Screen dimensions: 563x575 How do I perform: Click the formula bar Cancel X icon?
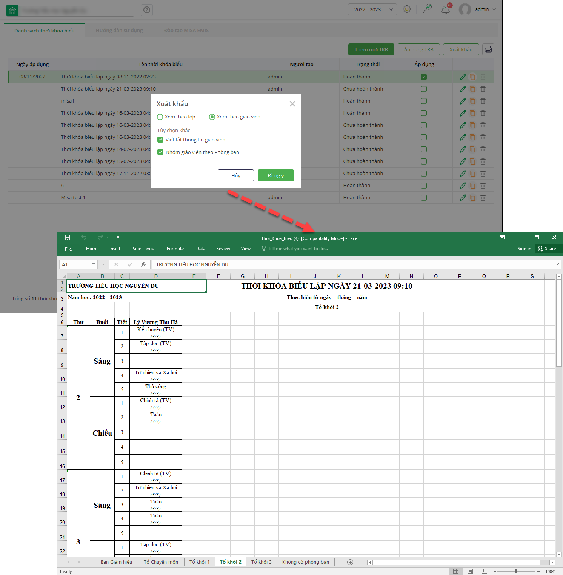point(116,264)
